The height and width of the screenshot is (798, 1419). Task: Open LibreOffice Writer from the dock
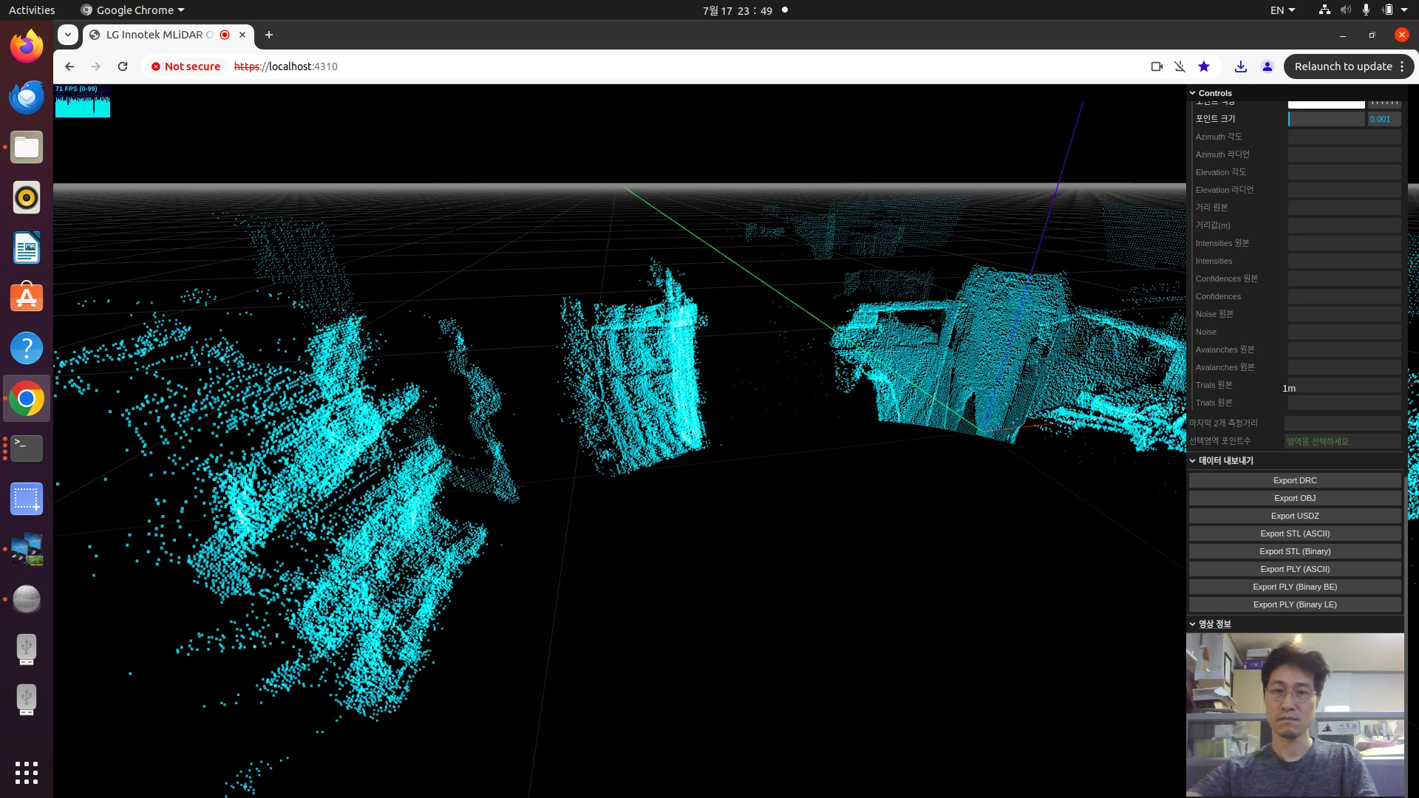[27, 248]
